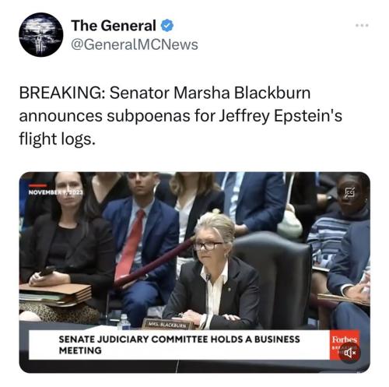Screen dimensions: 389x387
Task: Click the blue verified badge
Action: pyautogui.click(x=167, y=26)
